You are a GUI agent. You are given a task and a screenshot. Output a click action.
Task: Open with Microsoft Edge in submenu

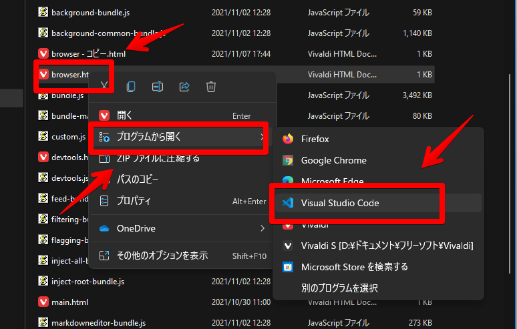coord(379,180)
